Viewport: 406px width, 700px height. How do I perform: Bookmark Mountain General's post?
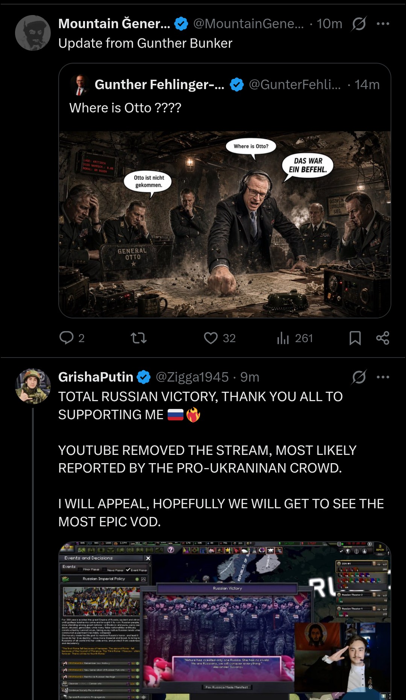(355, 338)
